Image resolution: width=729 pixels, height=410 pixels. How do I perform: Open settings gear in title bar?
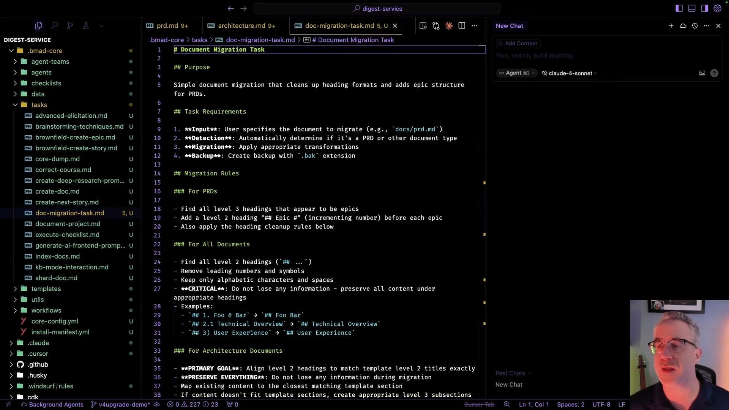click(717, 8)
